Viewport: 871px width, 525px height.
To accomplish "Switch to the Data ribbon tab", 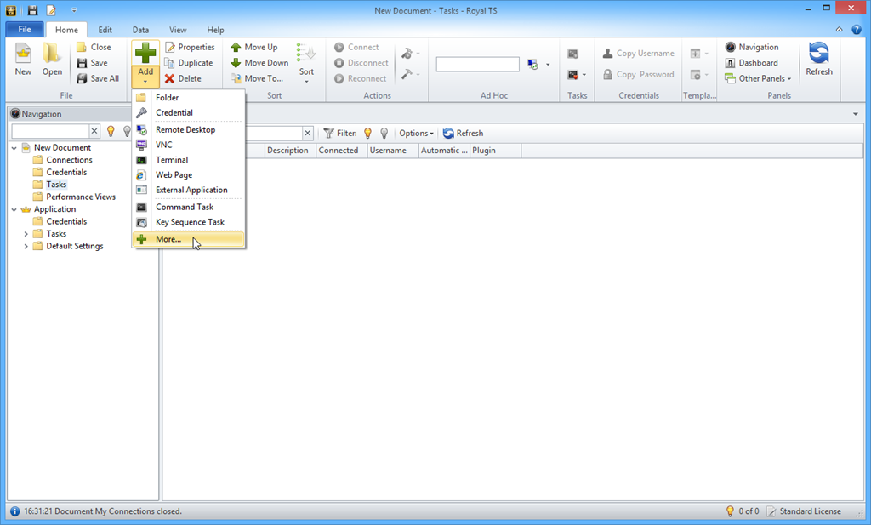I will click(x=140, y=30).
